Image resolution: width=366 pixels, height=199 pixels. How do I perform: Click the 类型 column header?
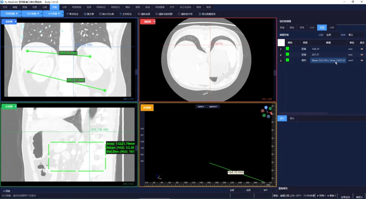pos(305,42)
